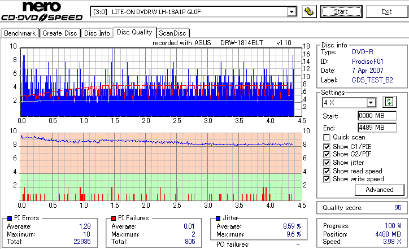The image size is (409, 249).
Task: Open the Create Disc tab
Action: [60, 33]
